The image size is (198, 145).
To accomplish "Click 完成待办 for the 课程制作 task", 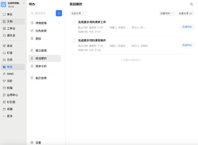I will [x=187, y=45].
